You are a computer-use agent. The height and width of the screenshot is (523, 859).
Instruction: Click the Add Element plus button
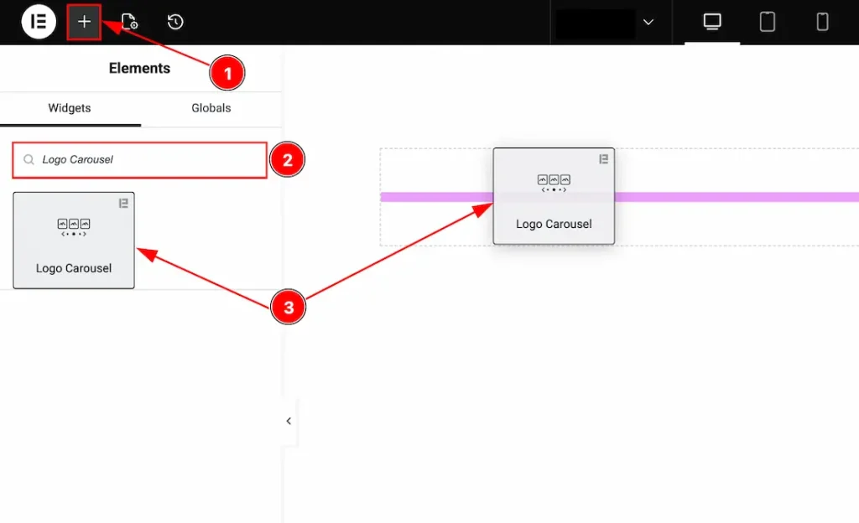[84, 22]
